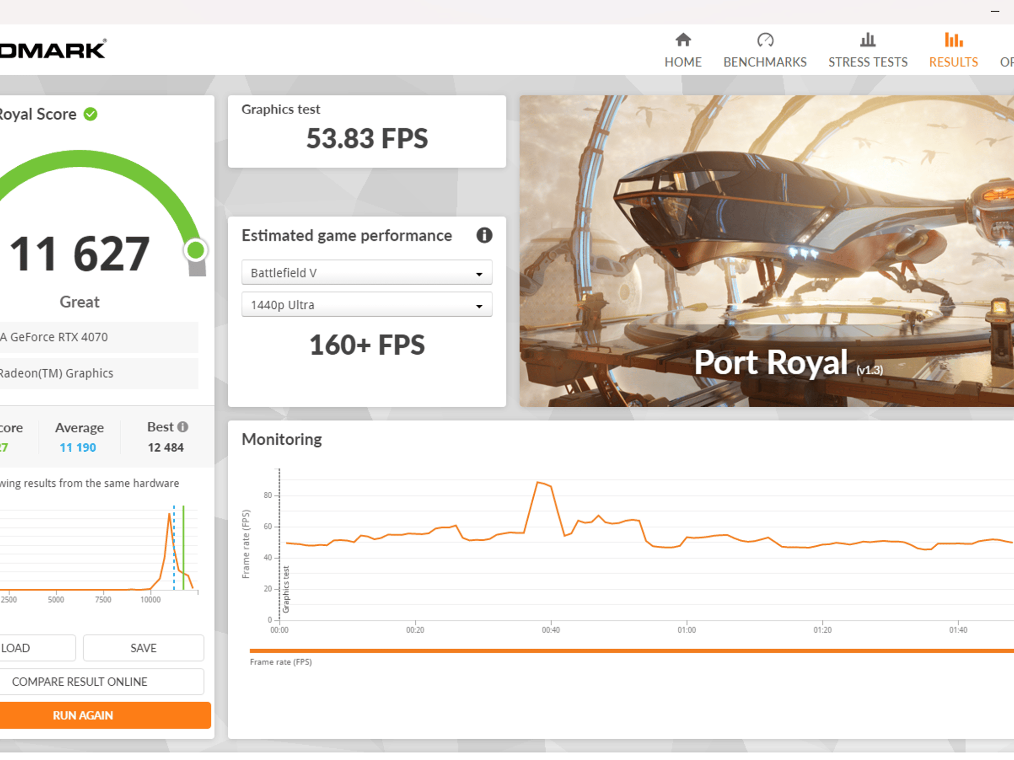Screen dimensions: 1014x760
Task: Open the BENCHMARKS tab
Action: [x=765, y=50]
